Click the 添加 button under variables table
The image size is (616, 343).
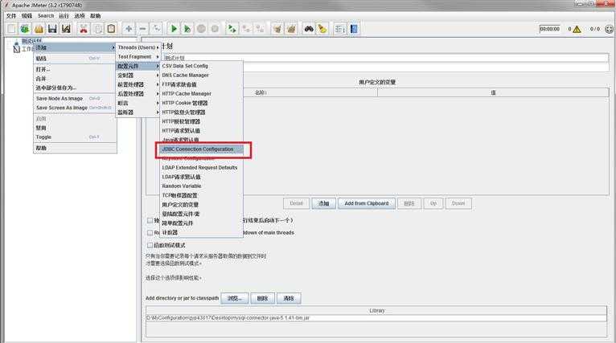[323, 203]
